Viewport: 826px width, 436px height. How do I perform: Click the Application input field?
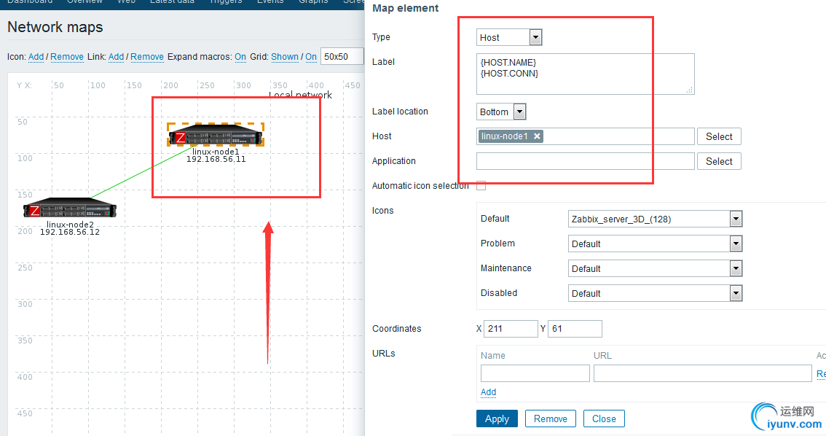click(x=585, y=161)
